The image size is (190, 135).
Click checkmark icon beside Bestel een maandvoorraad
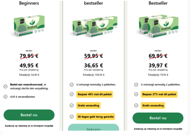[5, 86]
